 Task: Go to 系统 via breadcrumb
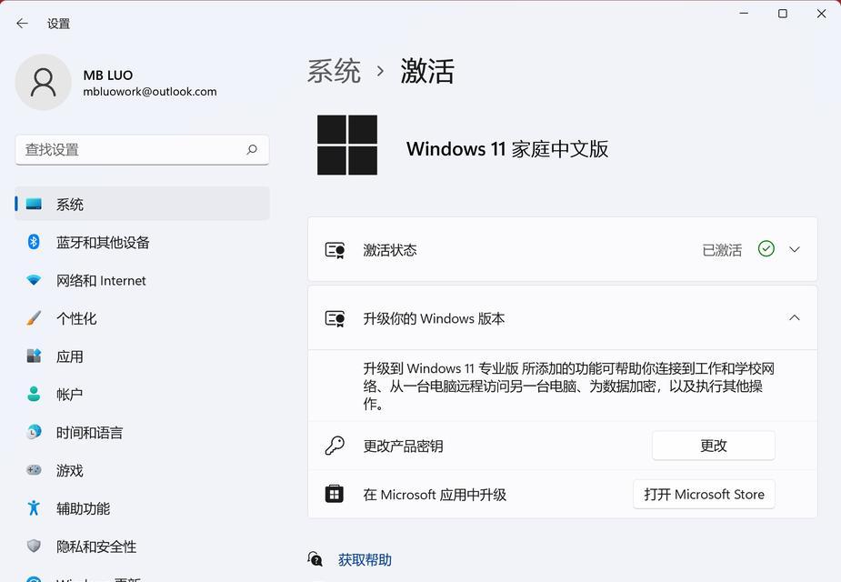tap(334, 71)
